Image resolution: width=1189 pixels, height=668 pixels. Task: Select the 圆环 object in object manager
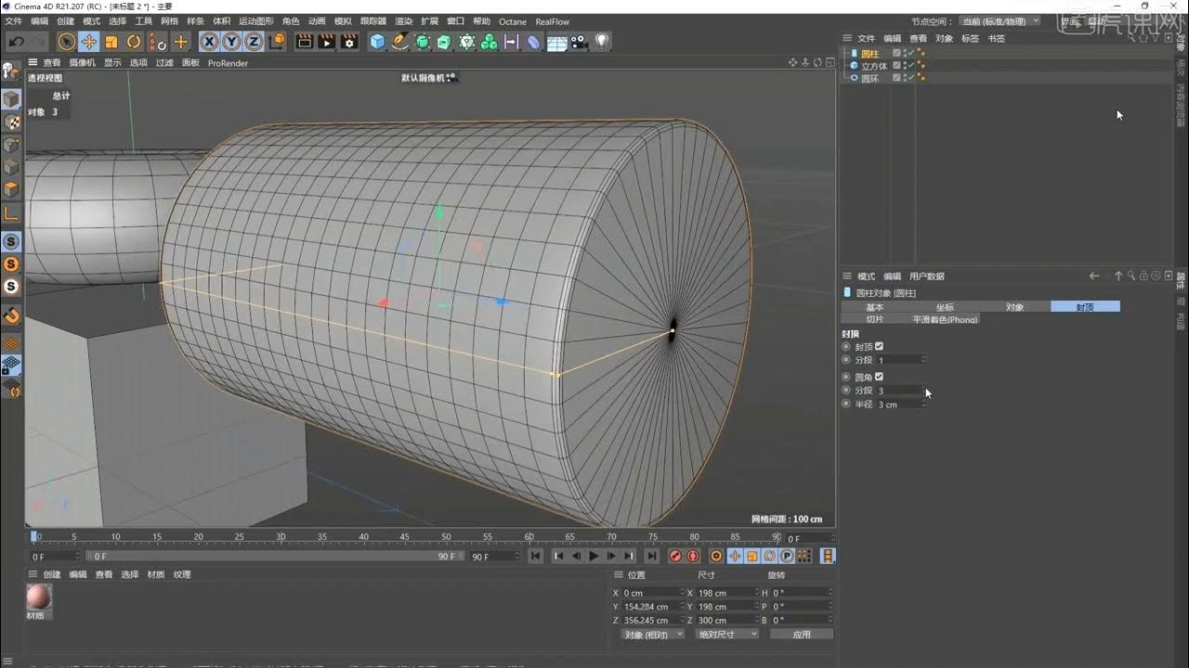point(869,78)
